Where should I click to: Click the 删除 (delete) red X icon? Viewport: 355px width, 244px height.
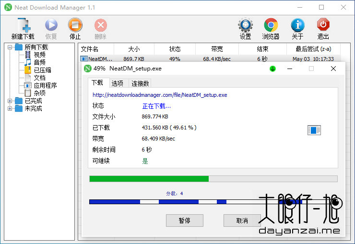click(x=101, y=25)
